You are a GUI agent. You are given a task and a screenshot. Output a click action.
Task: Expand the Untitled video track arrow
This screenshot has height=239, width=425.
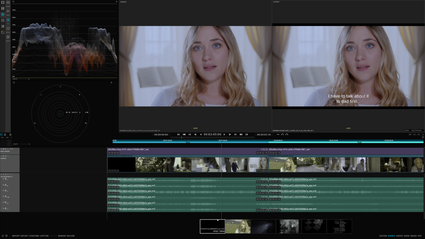[1, 156]
